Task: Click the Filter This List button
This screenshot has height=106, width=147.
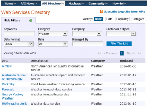Action: pos(119,43)
